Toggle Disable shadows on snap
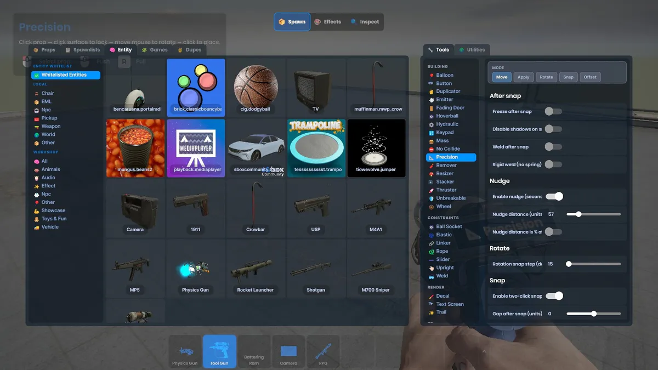The height and width of the screenshot is (370, 658). point(553,129)
